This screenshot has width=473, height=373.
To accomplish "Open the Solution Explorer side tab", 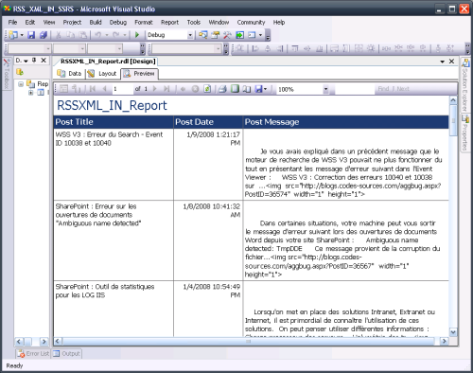I will tap(465, 85).
